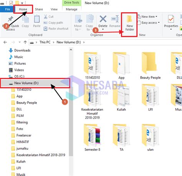Go back with the Back arrow
Image resolution: width=182 pixels, height=176 pixels.
tap(5, 42)
